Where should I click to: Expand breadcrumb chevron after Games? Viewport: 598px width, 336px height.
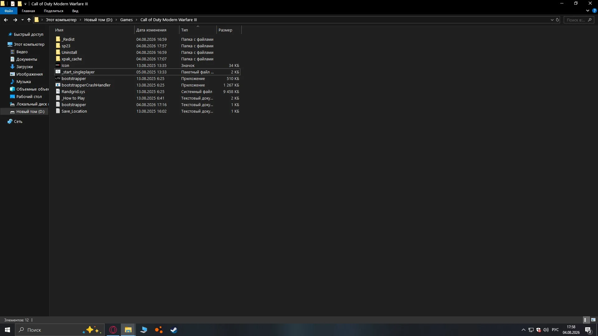point(136,20)
